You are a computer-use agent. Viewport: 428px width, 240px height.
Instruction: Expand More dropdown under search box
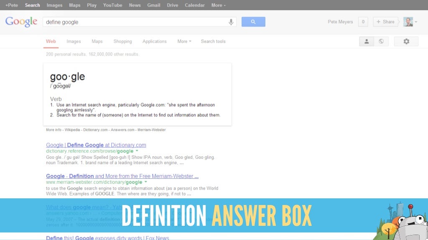pos(184,41)
